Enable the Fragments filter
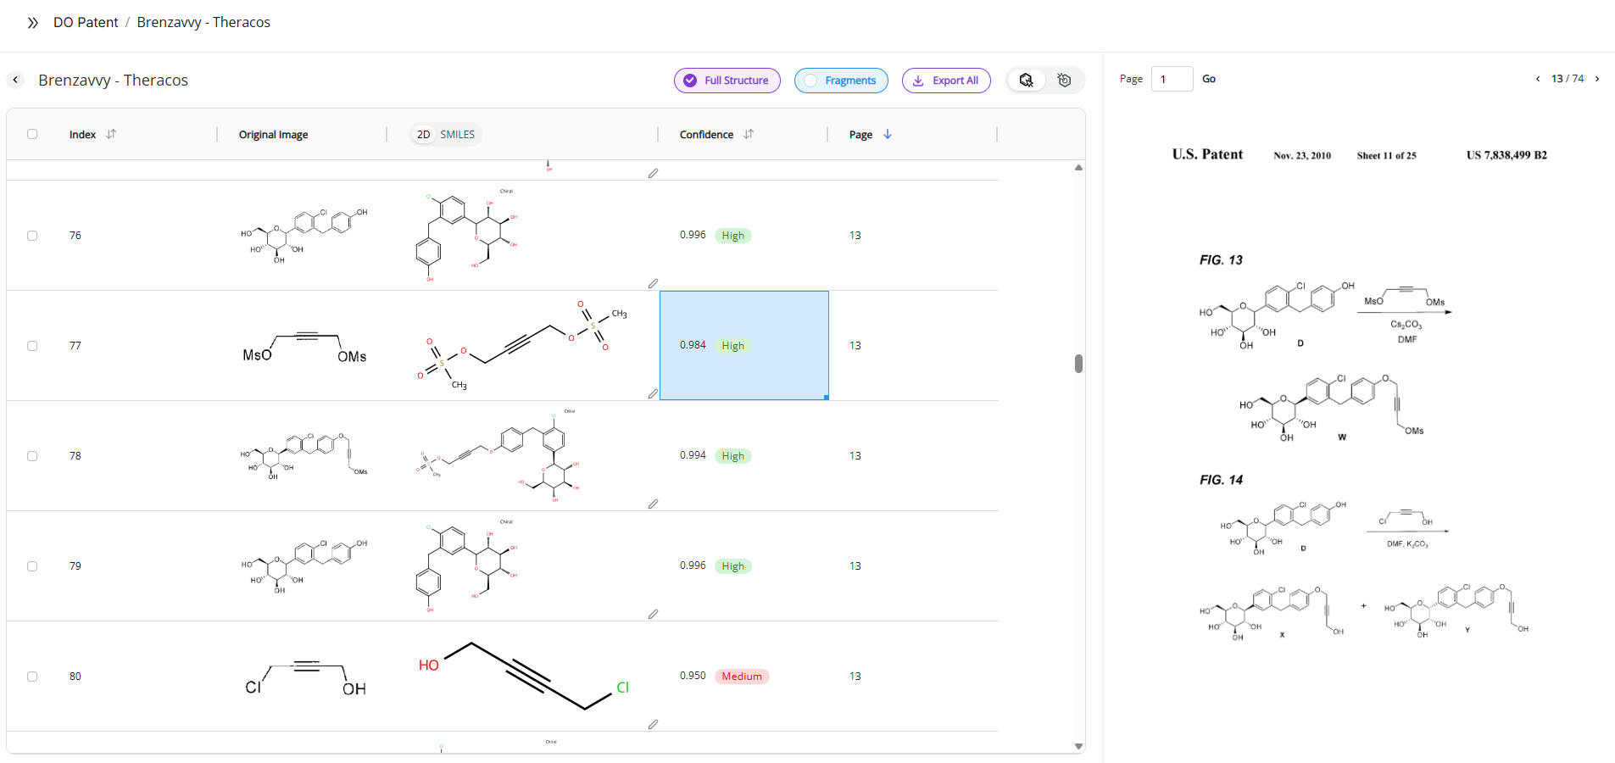Image resolution: width=1615 pixels, height=763 pixels. [x=840, y=81]
